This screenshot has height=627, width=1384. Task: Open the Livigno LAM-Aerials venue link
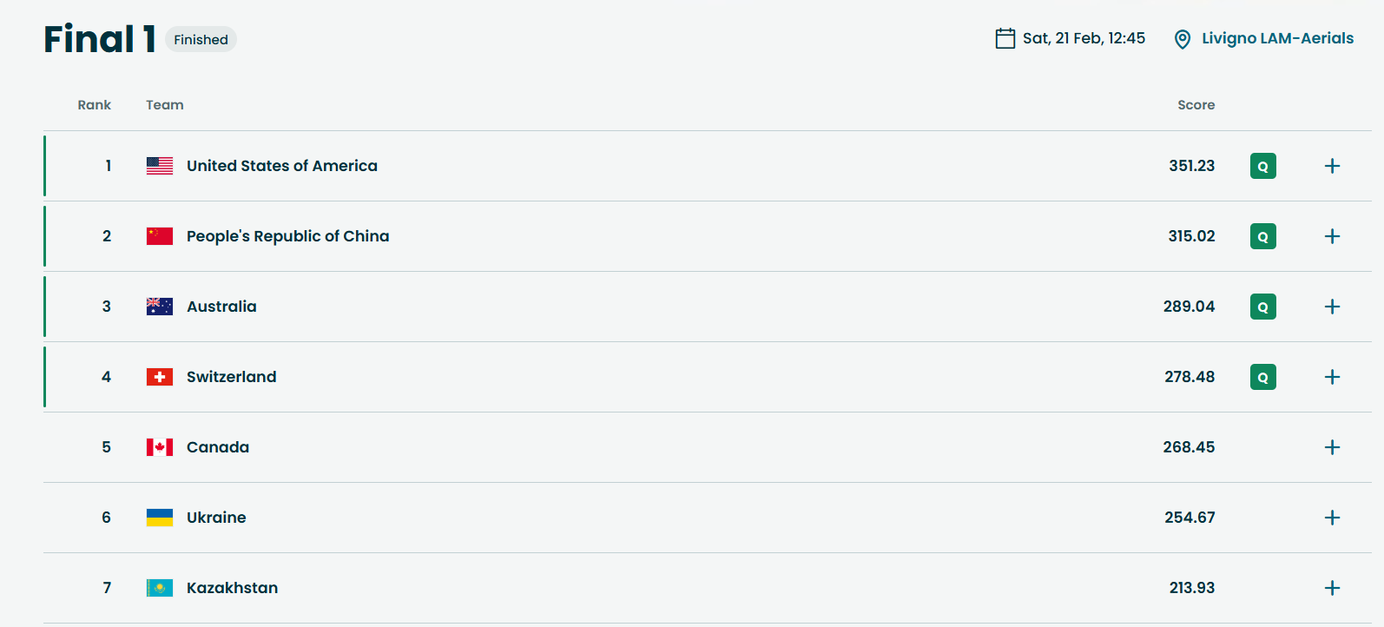[1277, 38]
